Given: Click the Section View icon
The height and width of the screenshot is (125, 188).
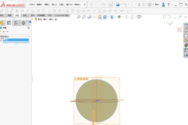Looking at the screenshot, I should (95, 17).
